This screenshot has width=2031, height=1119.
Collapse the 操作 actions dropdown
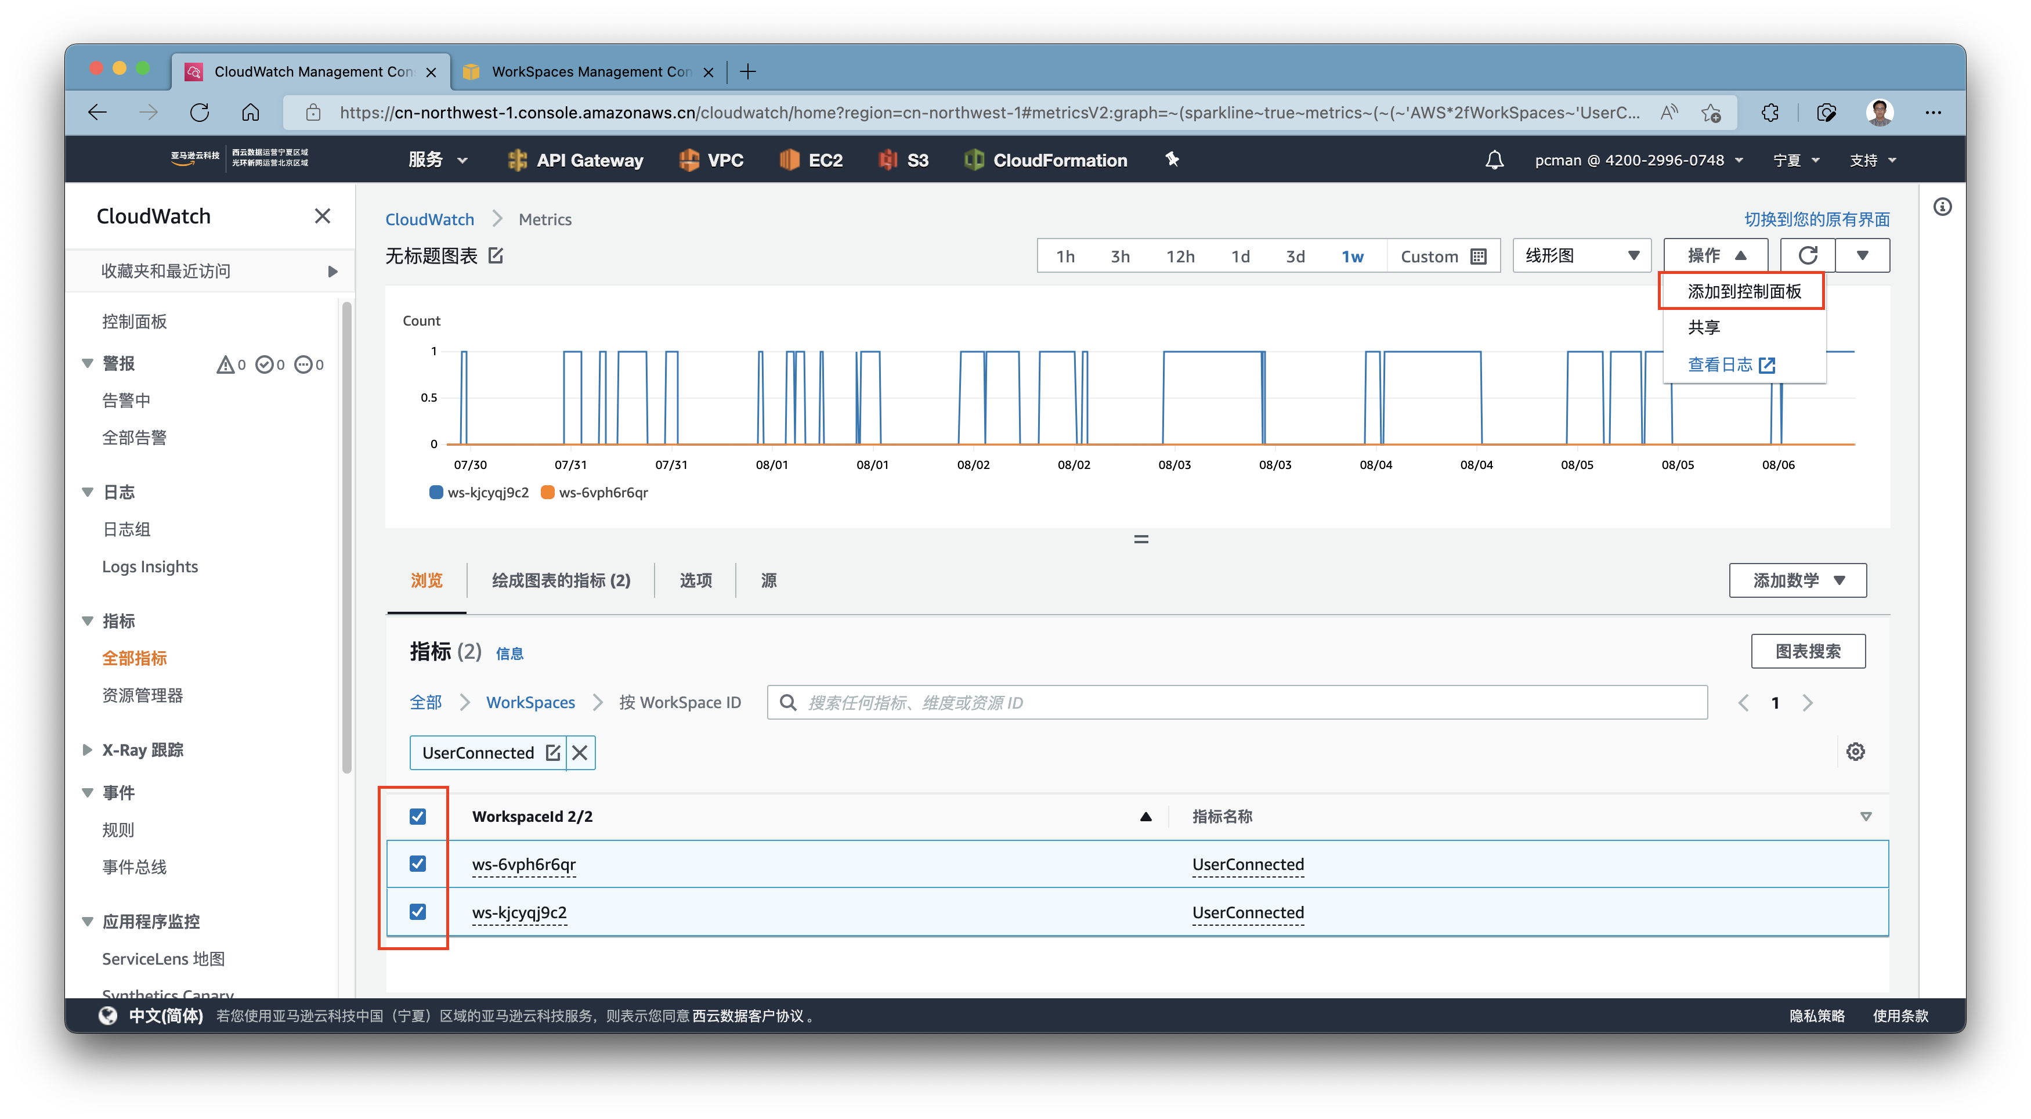(1716, 255)
